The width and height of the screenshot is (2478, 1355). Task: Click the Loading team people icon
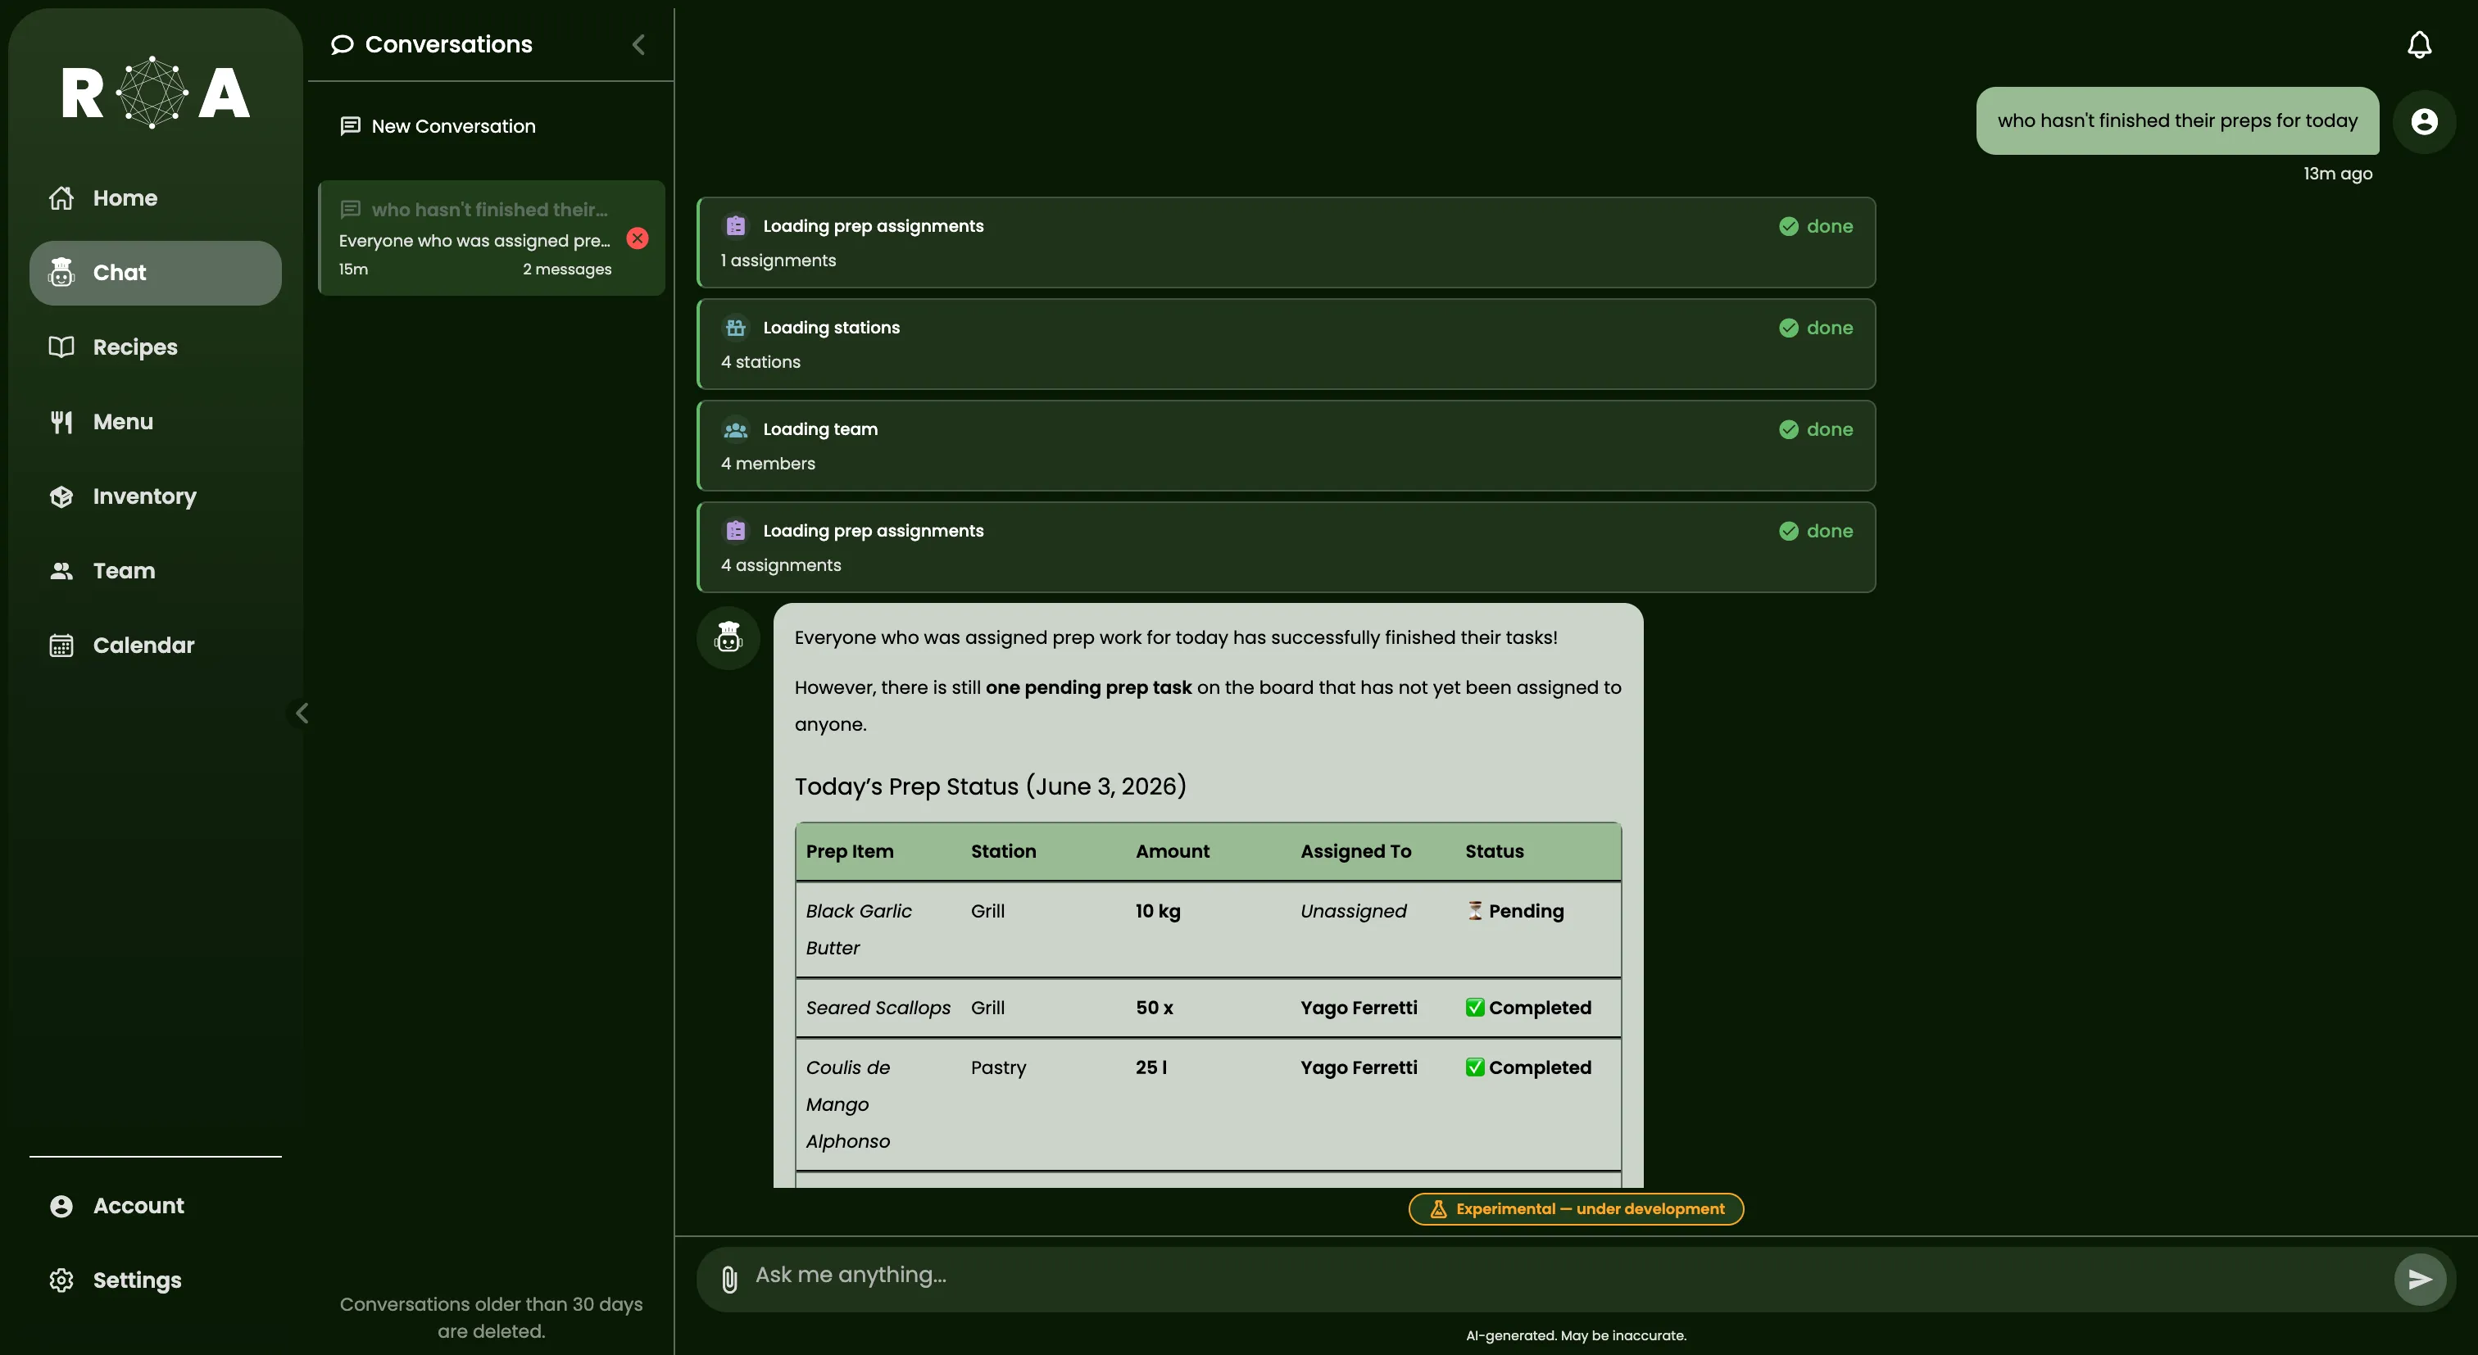[736, 429]
